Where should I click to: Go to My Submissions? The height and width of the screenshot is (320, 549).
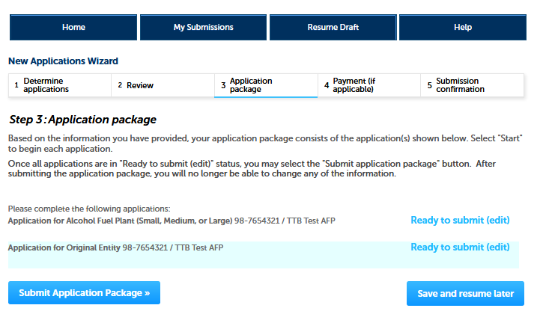(x=203, y=27)
